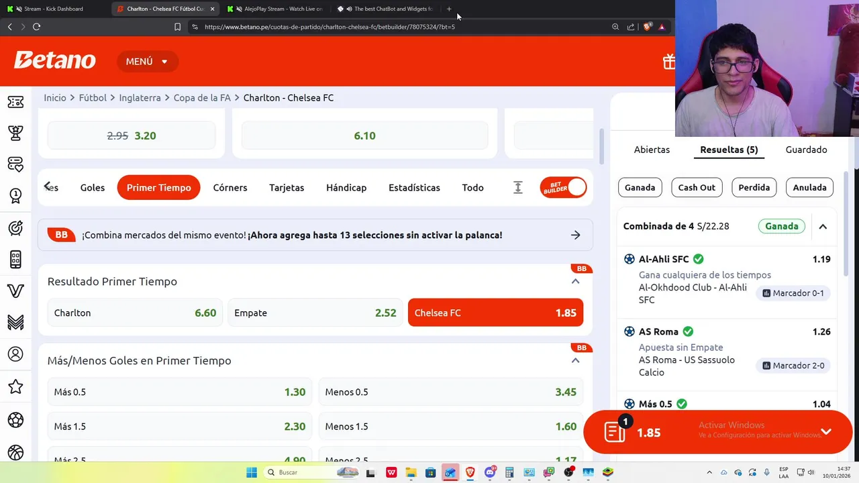Click the share icon in address bar
859x483 pixels.
(x=631, y=27)
